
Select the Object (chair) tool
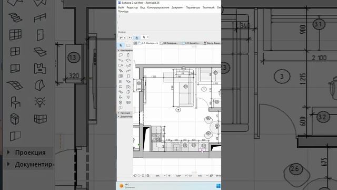pyautogui.click(x=121, y=97)
